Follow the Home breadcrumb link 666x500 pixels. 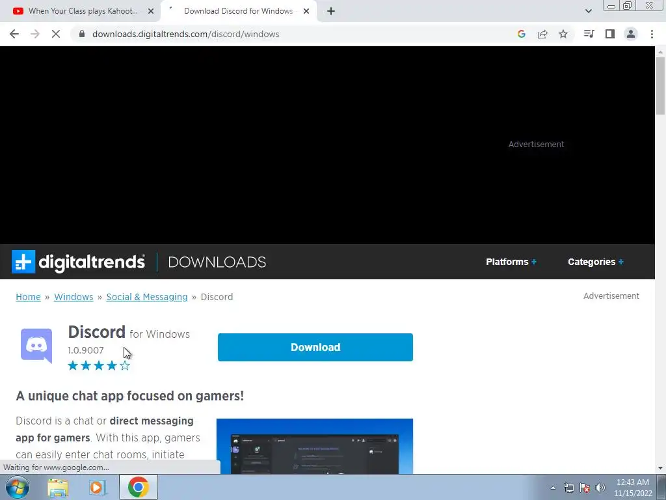pos(28,297)
